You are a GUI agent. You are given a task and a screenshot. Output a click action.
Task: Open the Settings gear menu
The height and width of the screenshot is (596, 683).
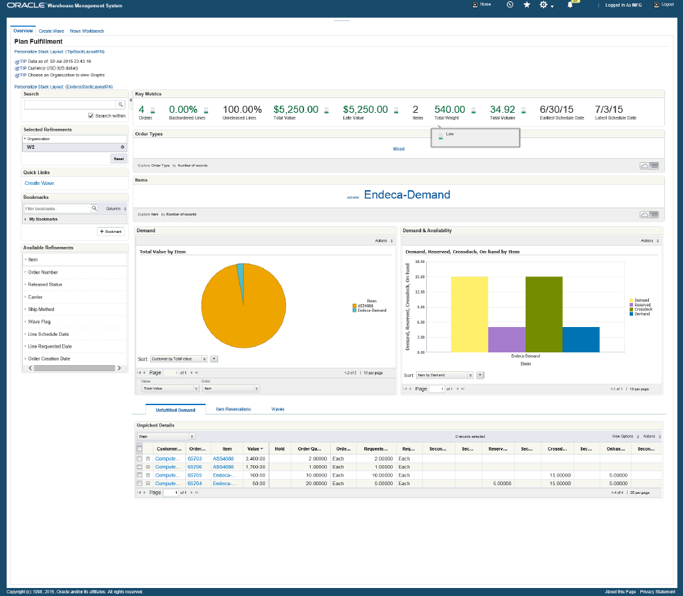544,5
